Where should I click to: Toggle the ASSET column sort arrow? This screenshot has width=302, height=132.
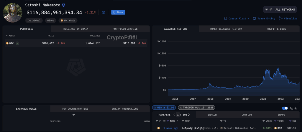(7, 36)
